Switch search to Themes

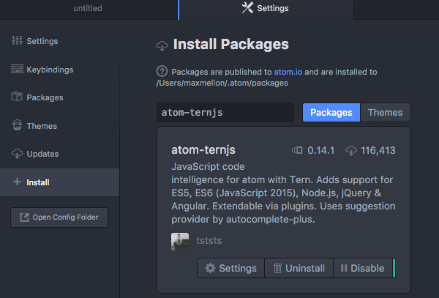pos(386,113)
